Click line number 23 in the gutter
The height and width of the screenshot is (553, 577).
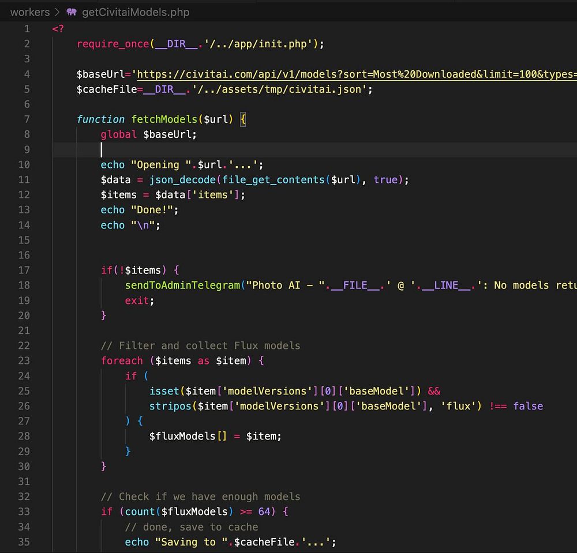pos(24,361)
